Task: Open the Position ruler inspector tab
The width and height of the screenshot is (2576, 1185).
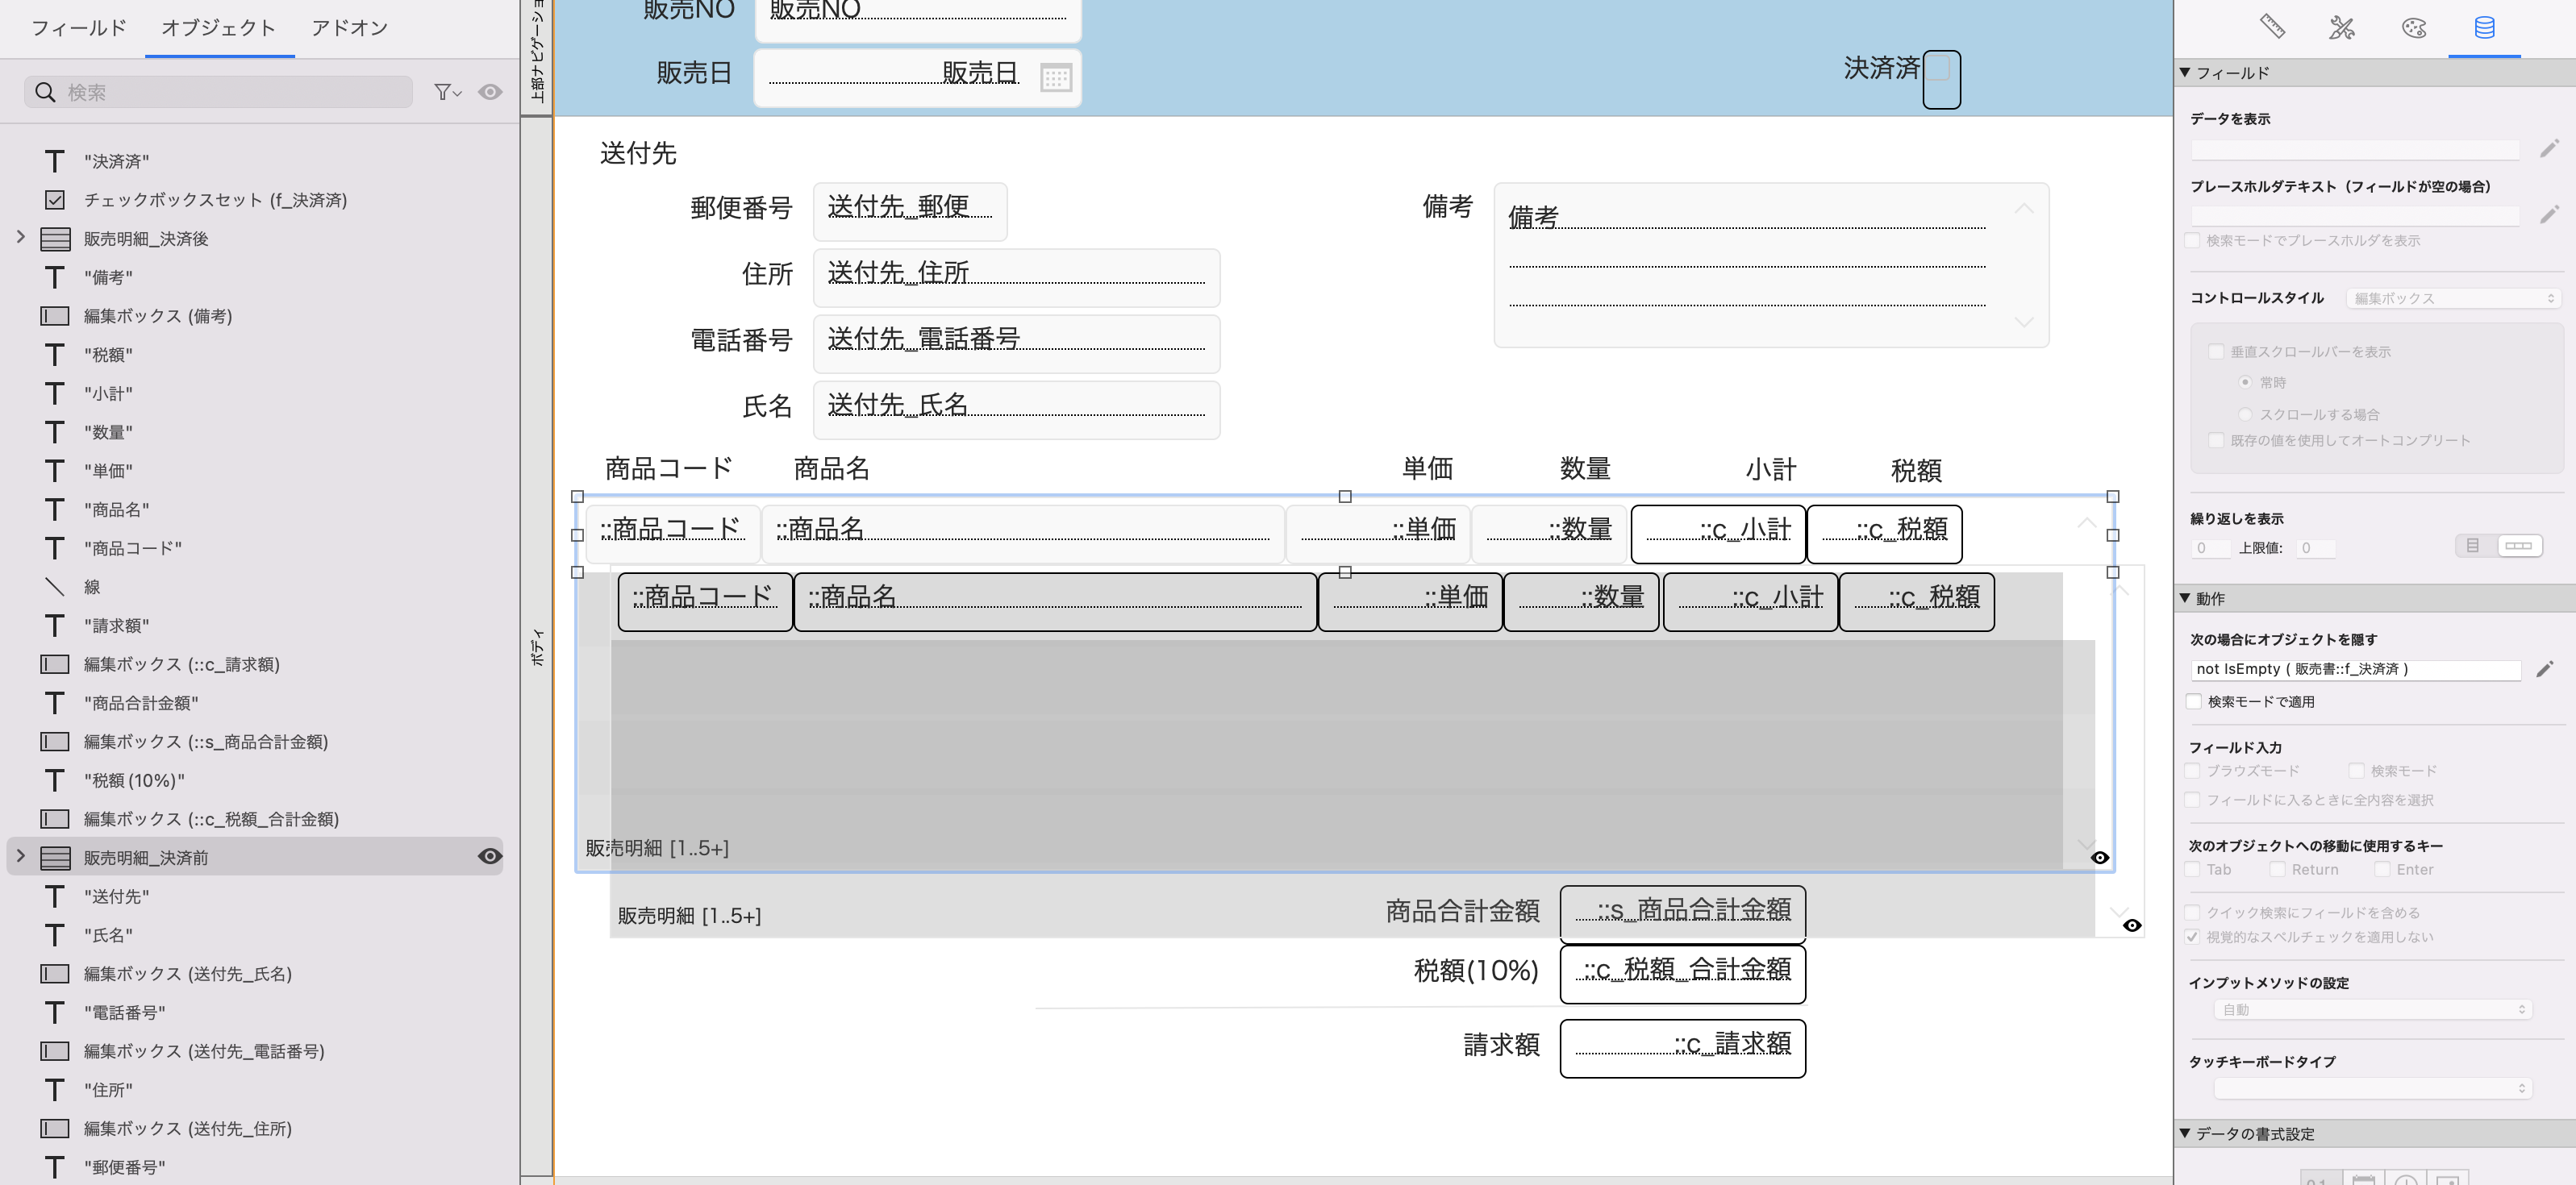Action: pyautogui.click(x=2272, y=27)
